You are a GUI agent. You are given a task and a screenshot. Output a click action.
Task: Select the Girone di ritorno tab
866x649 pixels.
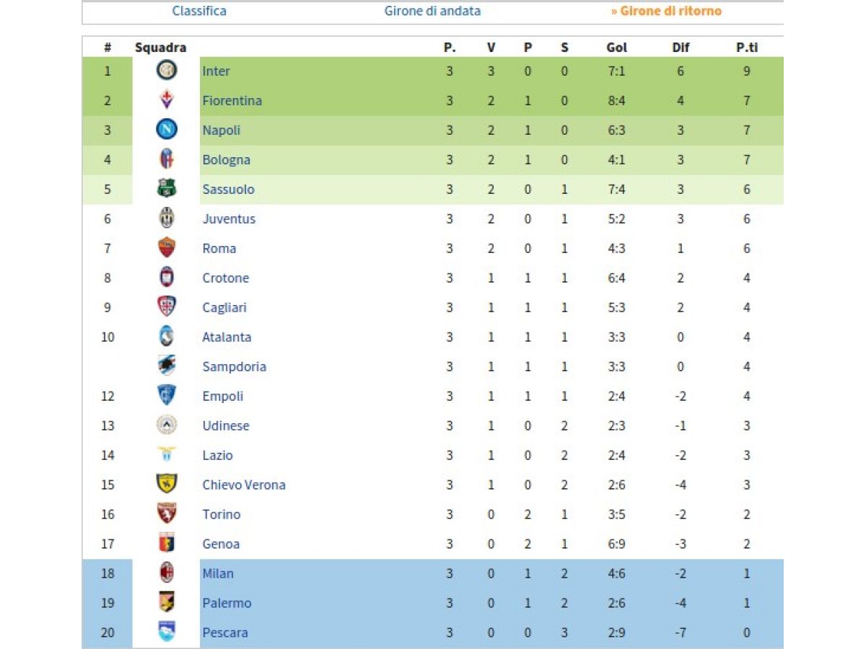pos(666,11)
